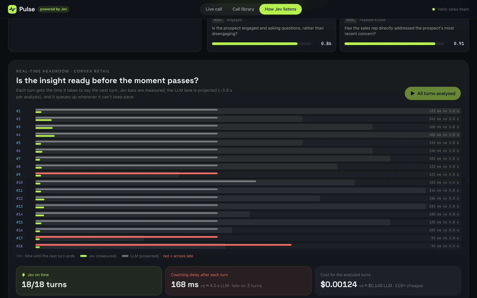Click turn label #13

[x=19, y=206]
